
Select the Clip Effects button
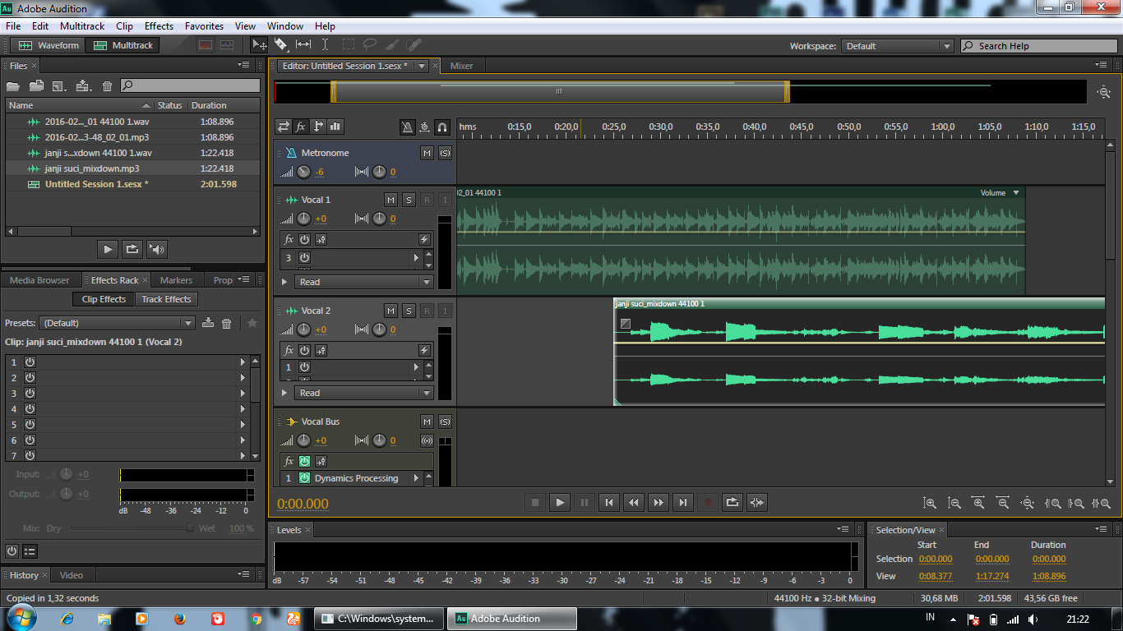tap(103, 299)
